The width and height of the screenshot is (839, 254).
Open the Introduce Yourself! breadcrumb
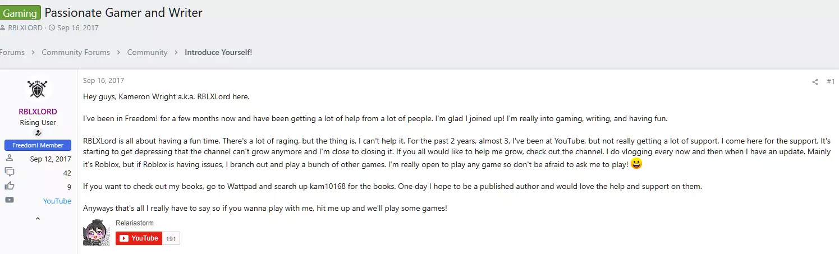pos(218,52)
